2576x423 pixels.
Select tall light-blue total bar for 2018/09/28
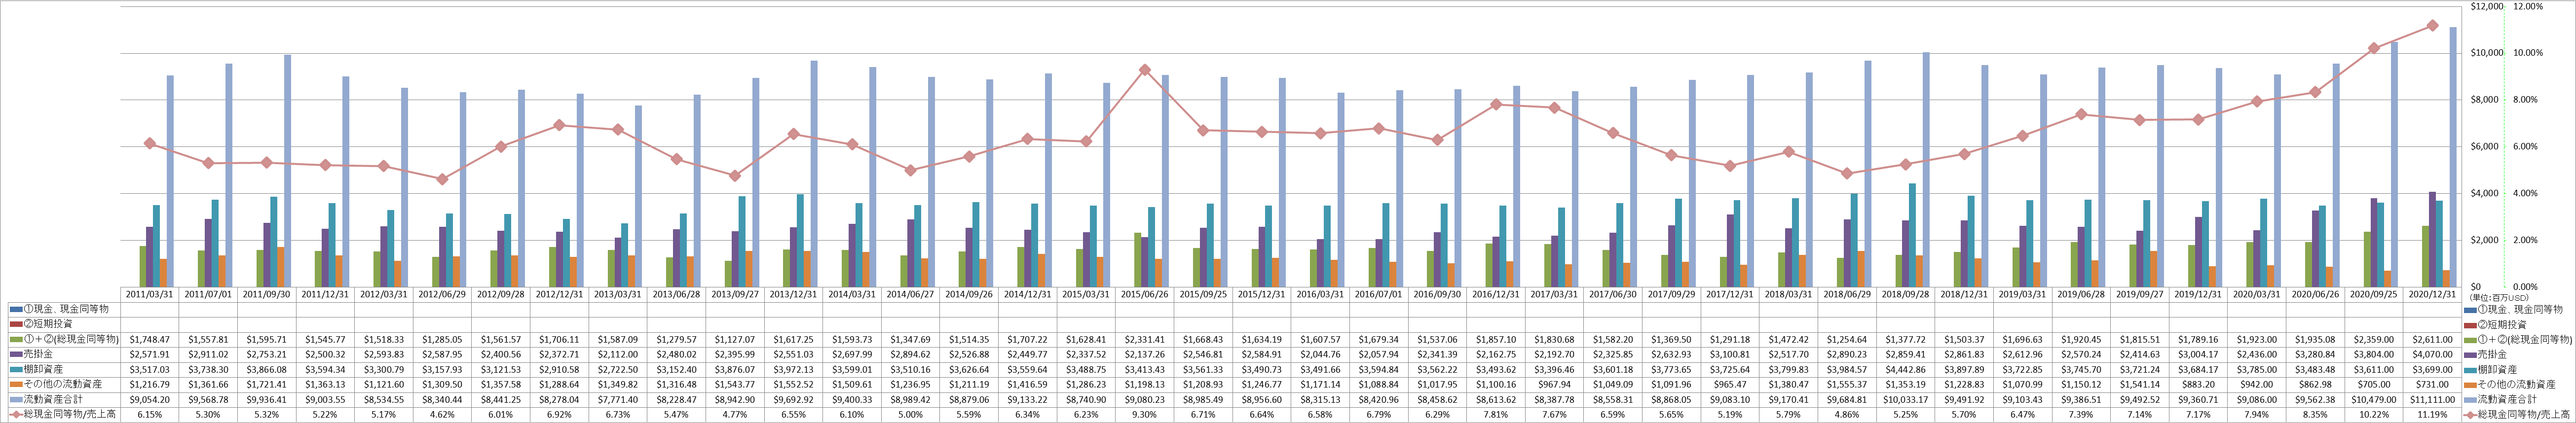coord(1925,169)
